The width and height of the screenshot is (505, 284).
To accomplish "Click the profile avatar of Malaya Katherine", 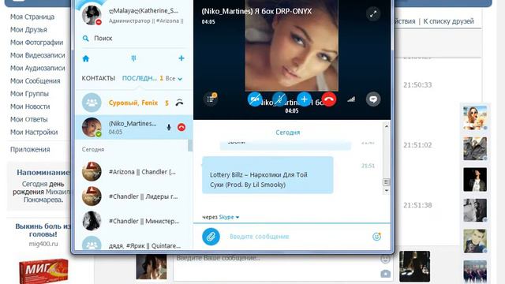I will tap(92, 15).
